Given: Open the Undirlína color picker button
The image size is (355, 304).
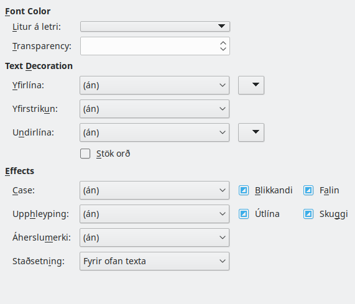Looking at the screenshot, I should click(x=251, y=132).
